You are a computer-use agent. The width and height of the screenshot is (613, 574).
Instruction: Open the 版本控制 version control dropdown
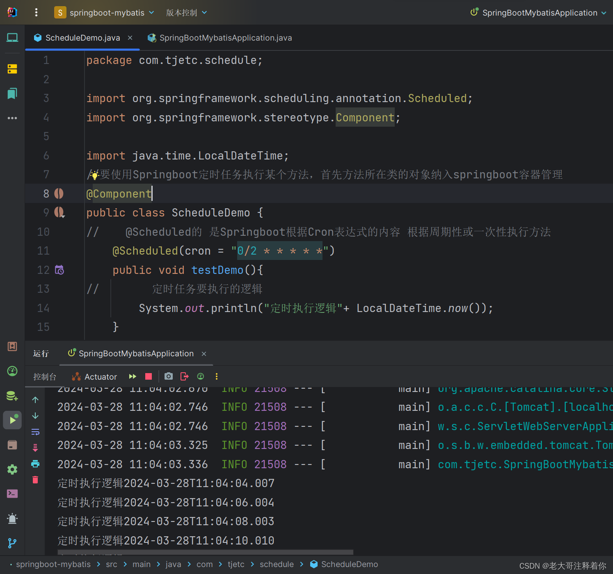click(186, 12)
